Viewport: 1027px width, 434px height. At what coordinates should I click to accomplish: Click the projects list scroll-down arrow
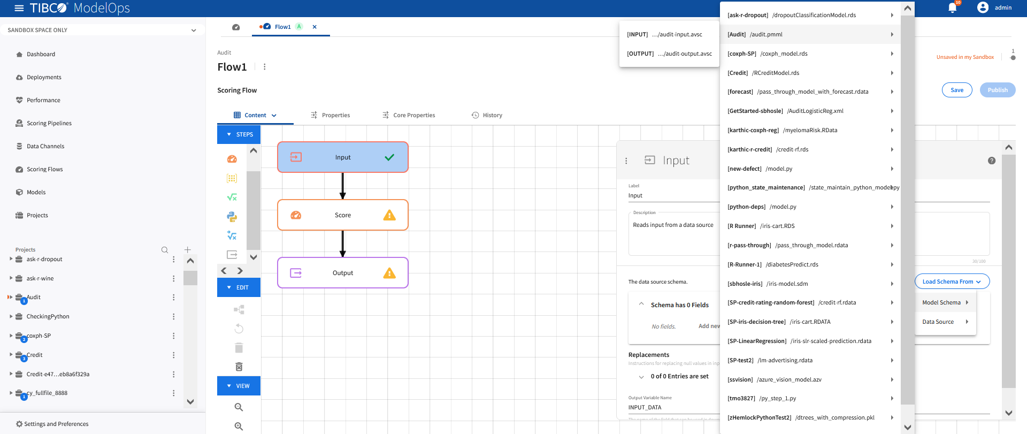190,401
